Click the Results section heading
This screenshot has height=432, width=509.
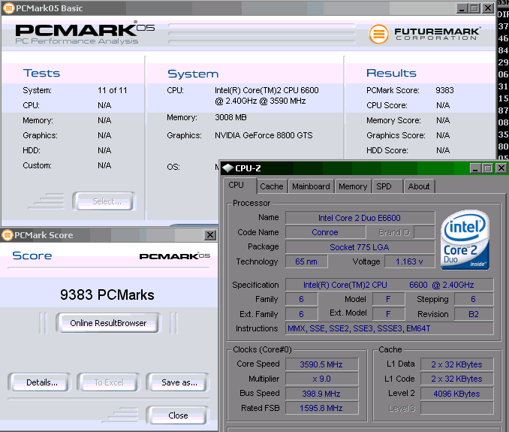pyautogui.click(x=391, y=73)
